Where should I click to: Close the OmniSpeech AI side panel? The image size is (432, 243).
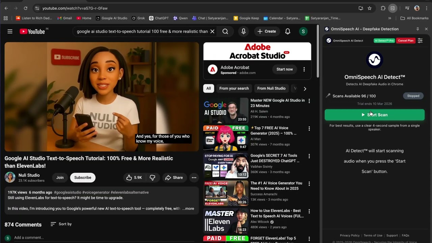pyautogui.click(x=426, y=29)
